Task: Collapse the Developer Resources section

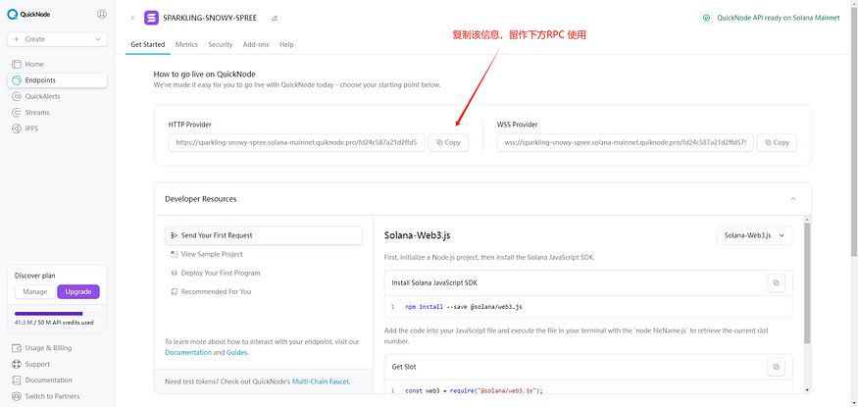Action: click(793, 199)
